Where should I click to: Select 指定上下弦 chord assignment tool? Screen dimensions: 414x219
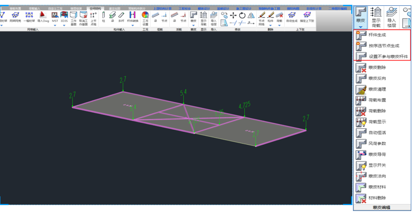307,17
